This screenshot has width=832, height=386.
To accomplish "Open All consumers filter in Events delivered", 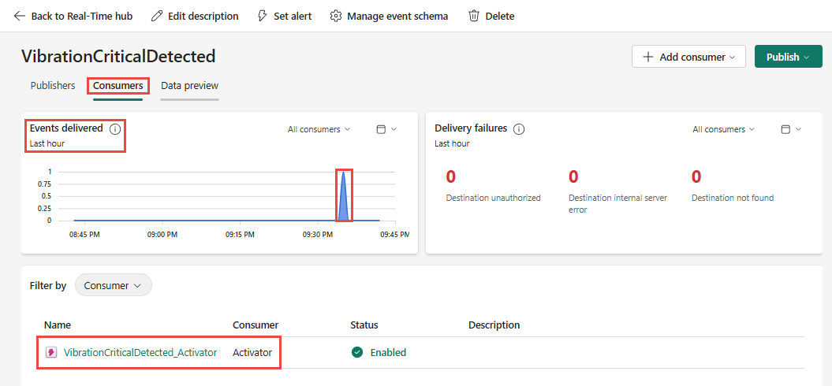I will click(x=319, y=129).
